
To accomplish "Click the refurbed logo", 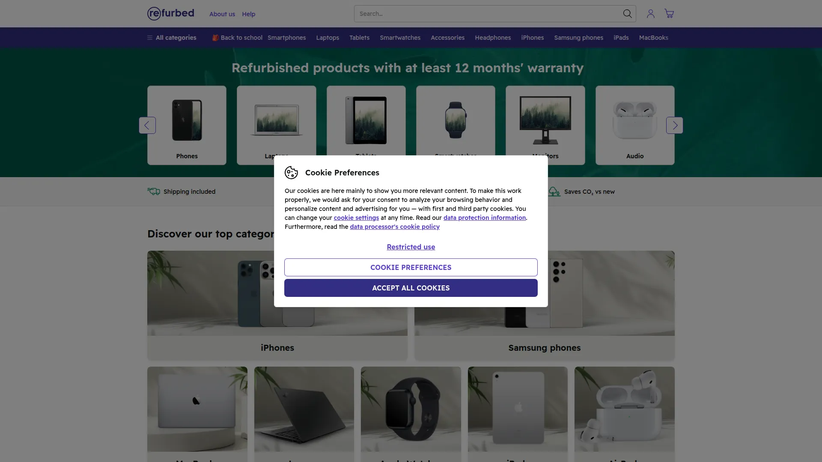I will pyautogui.click(x=171, y=14).
